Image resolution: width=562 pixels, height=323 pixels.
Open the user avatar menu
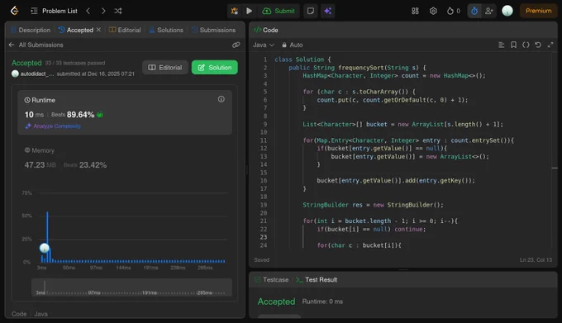pos(507,11)
